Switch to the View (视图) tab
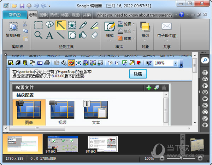This screenshot has height=165, width=212. [76, 15]
